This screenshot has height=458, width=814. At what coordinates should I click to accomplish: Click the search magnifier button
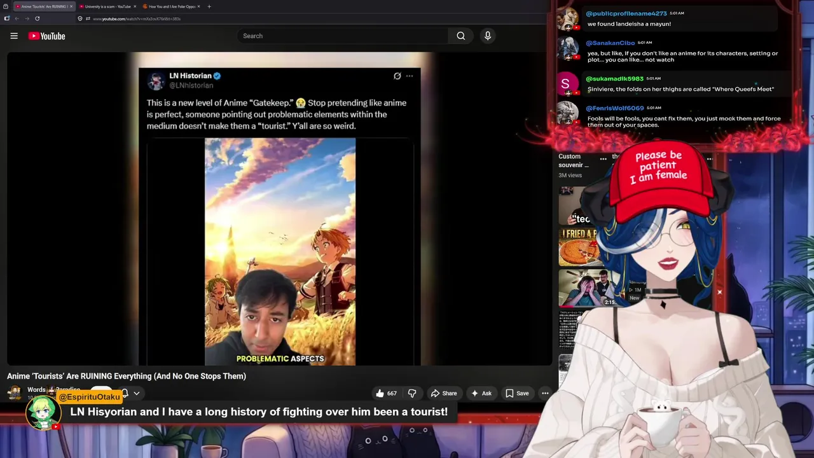pyautogui.click(x=460, y=36)
